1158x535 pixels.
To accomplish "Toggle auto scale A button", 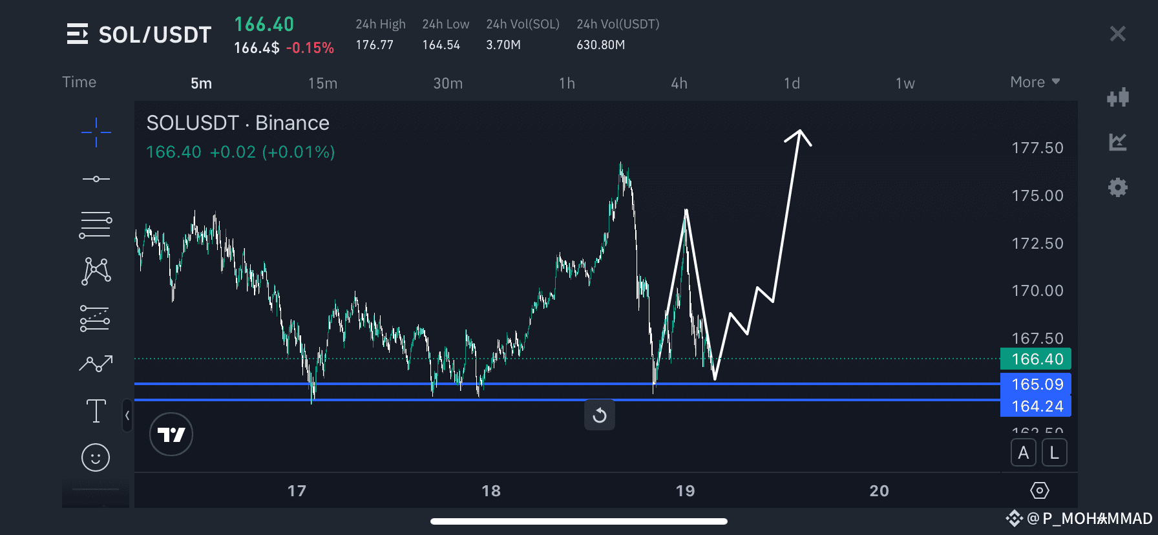I will click(x=1023, y=453).
